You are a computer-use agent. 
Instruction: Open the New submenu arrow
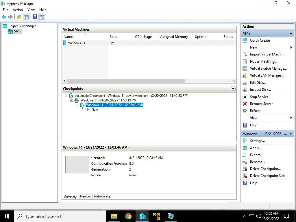(x=291, y=47)
